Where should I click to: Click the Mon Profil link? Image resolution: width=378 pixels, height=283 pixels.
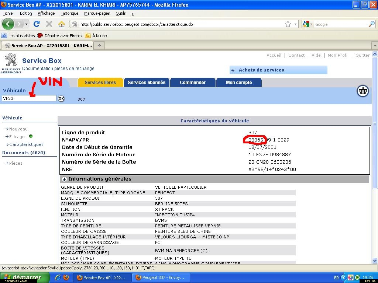338,55
